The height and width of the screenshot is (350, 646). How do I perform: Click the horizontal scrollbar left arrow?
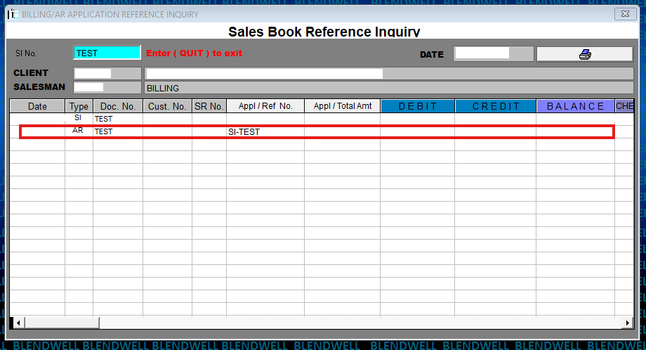[18, 323]
